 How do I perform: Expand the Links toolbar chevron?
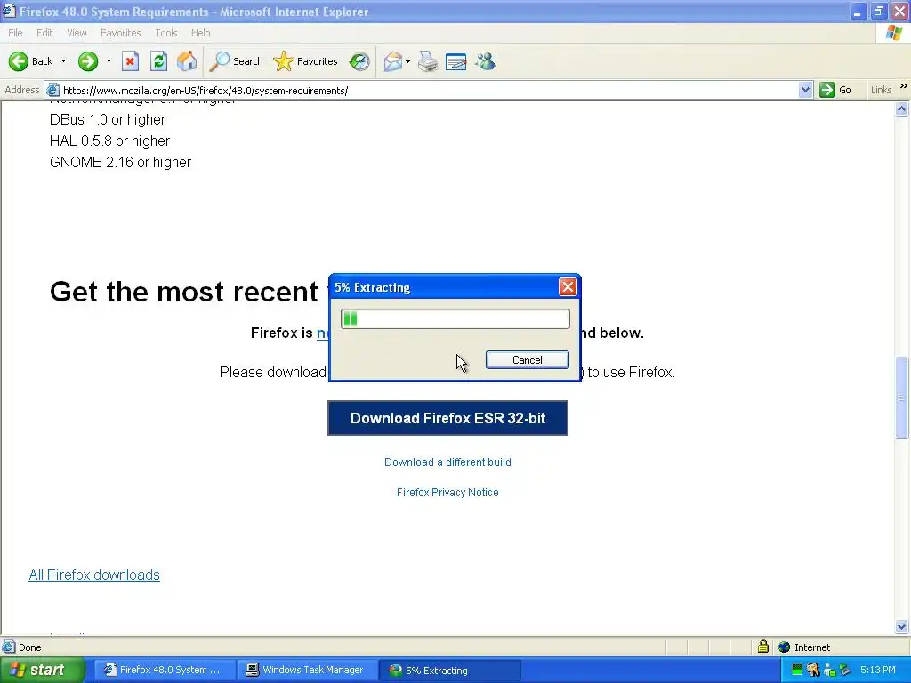[904, 86]
